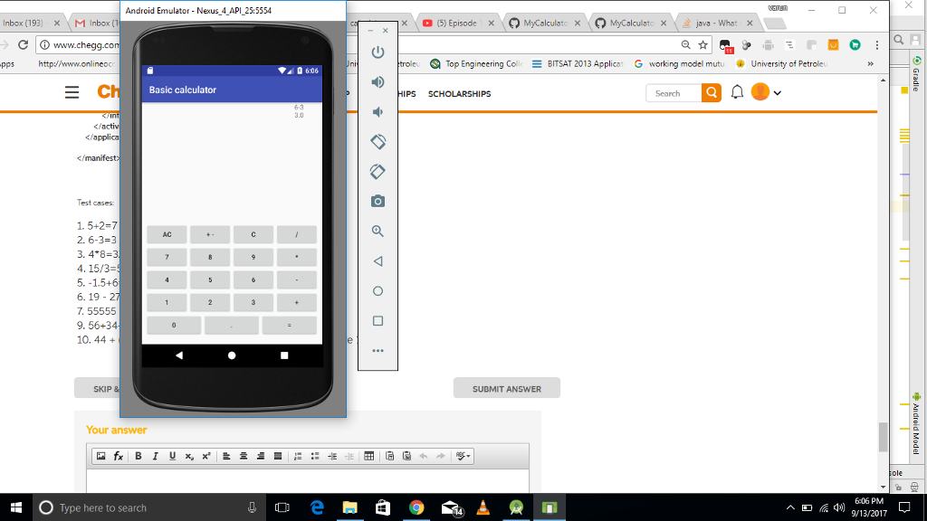
Task: Open Chegg hamburger menu
Action: tap(72, 93)
